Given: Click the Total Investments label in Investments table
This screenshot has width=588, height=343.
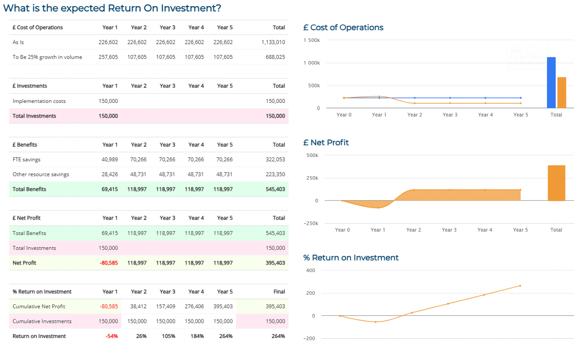Looking at the screenshot, I should pyautogui.click(x=34, y=116).
